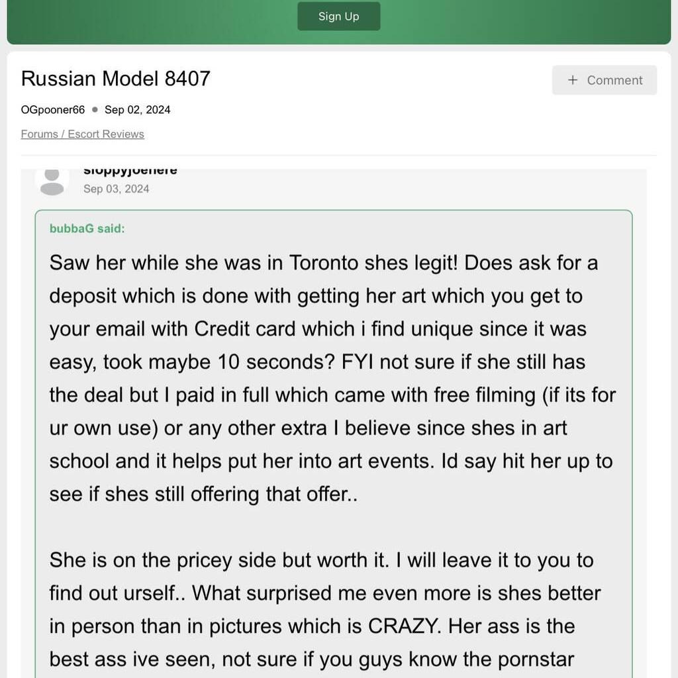Viewport: 678px width, 678px height.
Task: Open the thread title Russian Model 8407
Action: click(115, 79)
